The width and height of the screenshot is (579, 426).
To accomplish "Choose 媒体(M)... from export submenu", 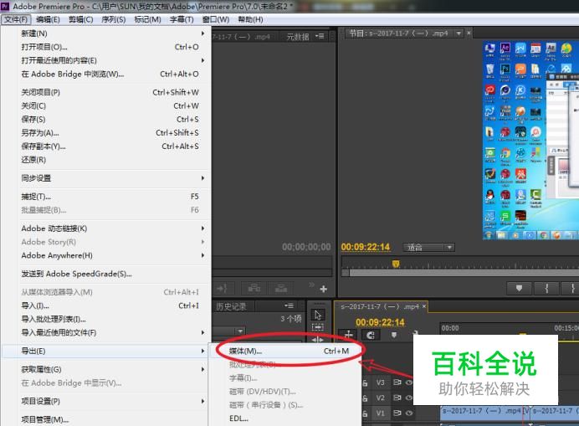I will coord(286,351).
